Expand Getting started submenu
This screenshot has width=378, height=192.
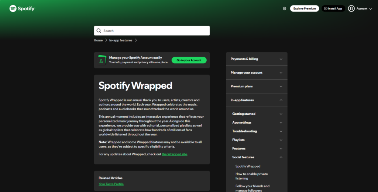pos(257,114)
